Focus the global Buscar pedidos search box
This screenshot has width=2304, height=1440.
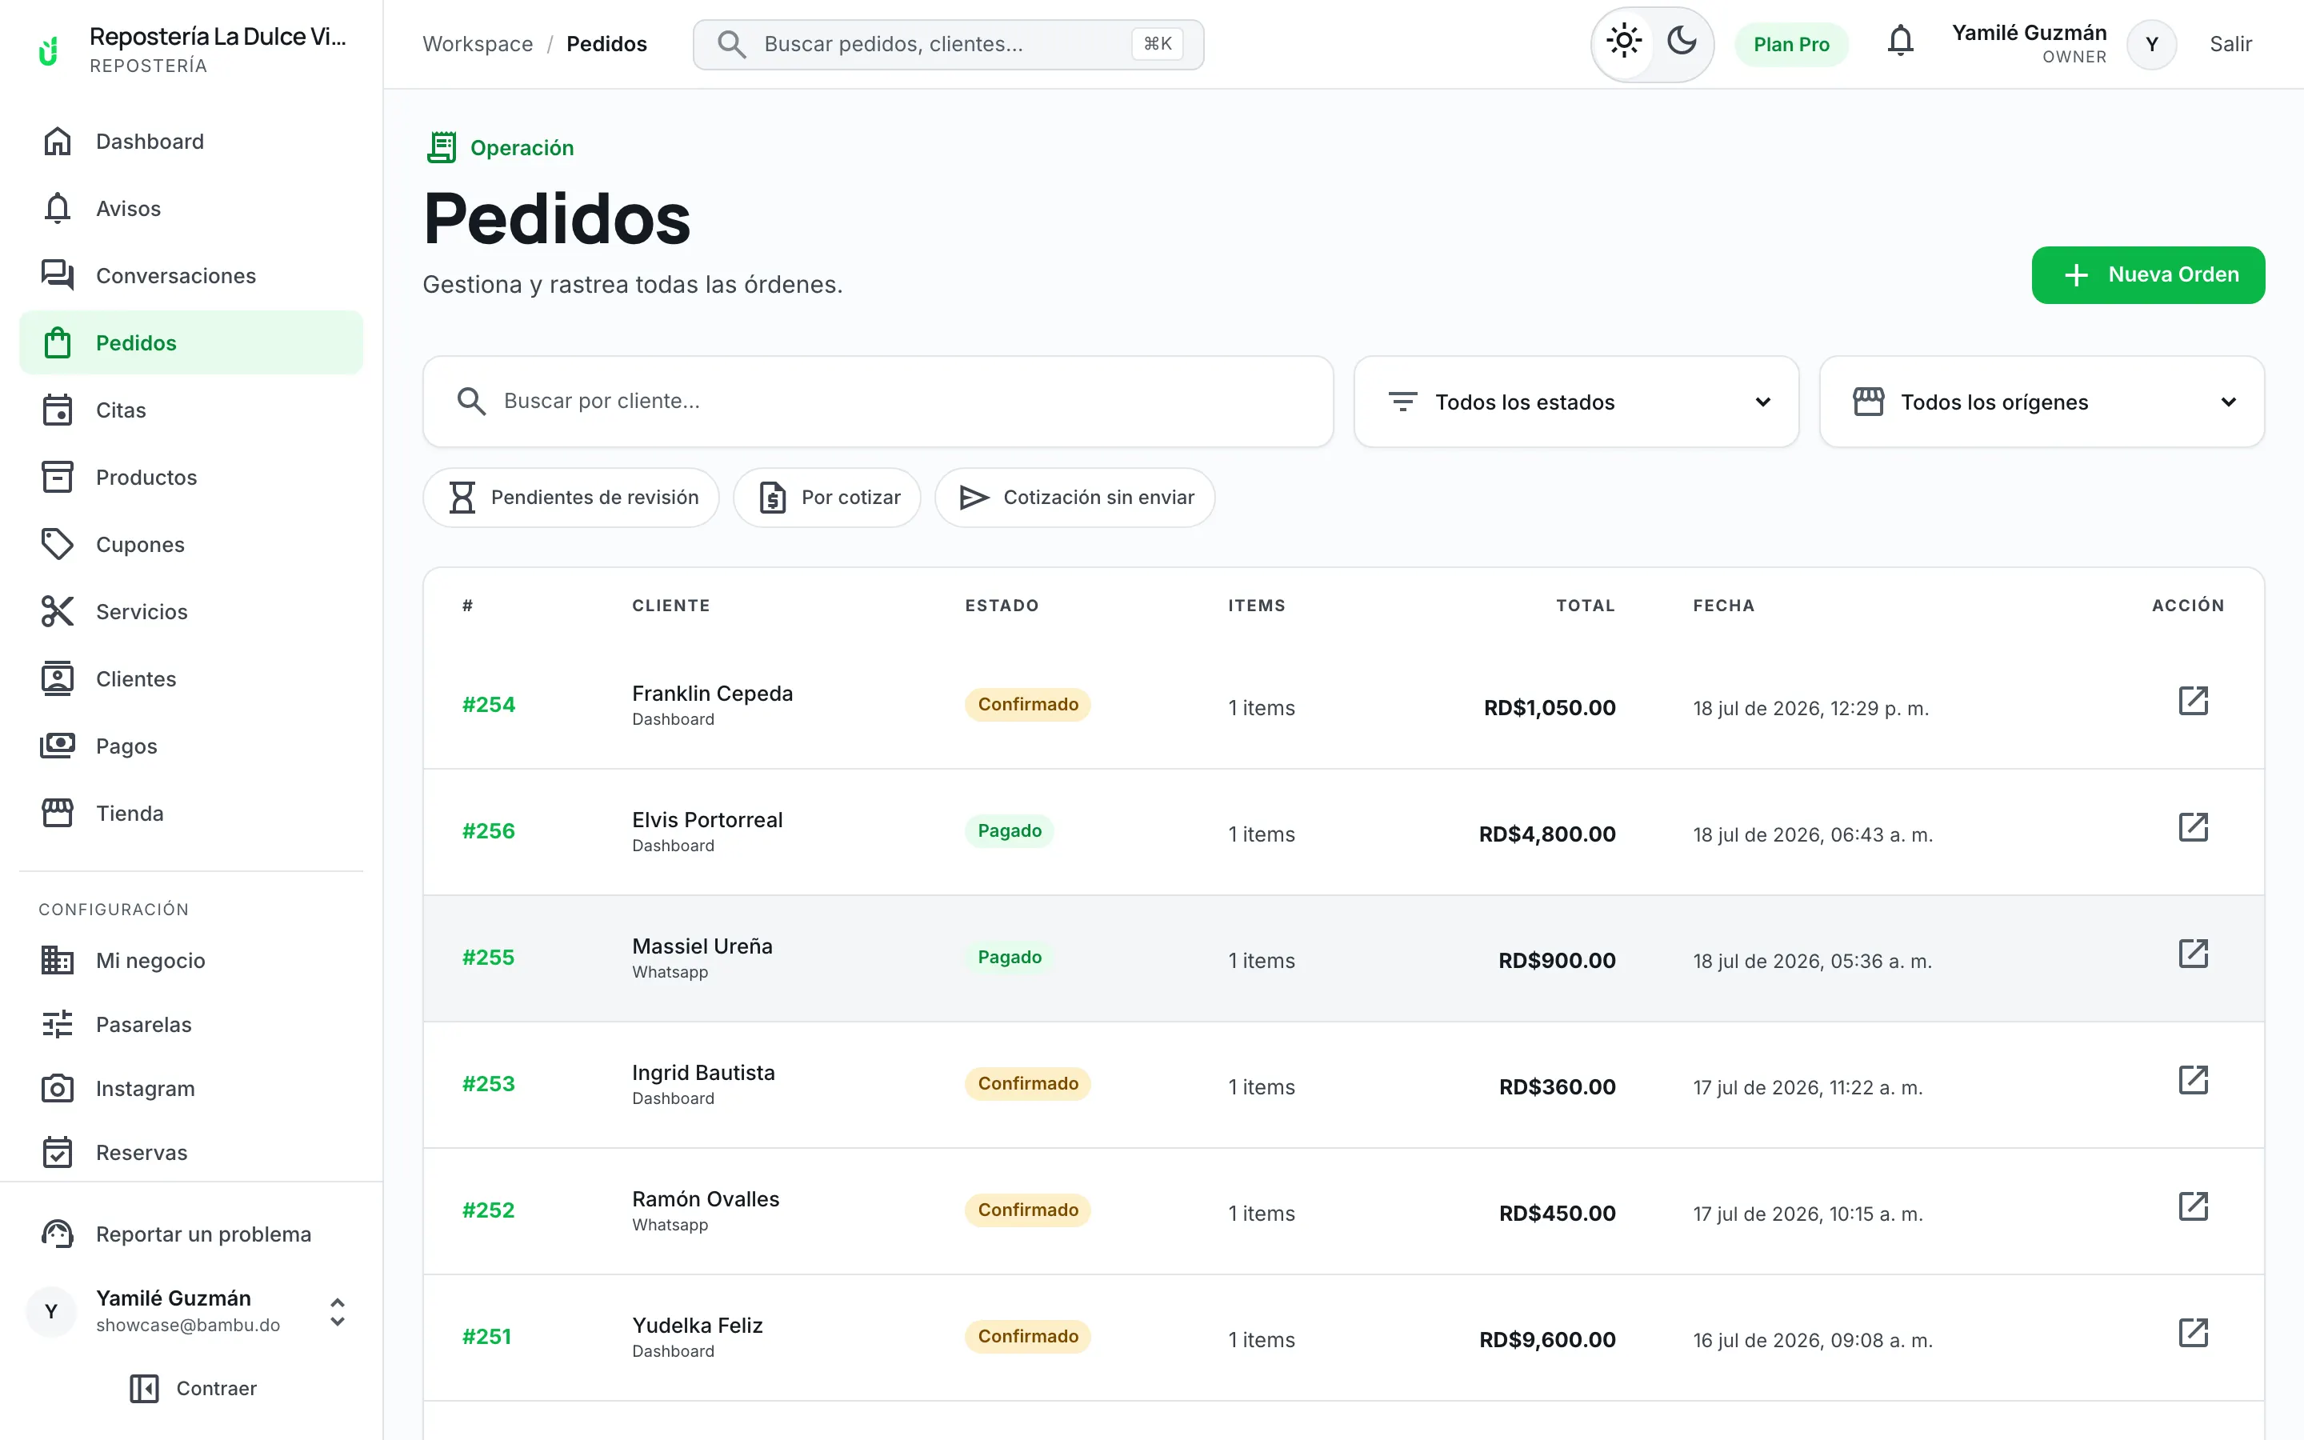pos(948,44)
